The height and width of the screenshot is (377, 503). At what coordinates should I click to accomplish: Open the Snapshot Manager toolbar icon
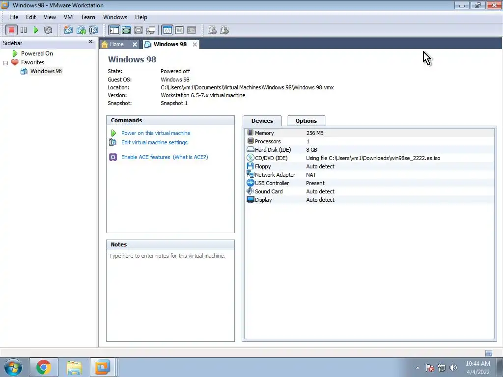point(93,30)
